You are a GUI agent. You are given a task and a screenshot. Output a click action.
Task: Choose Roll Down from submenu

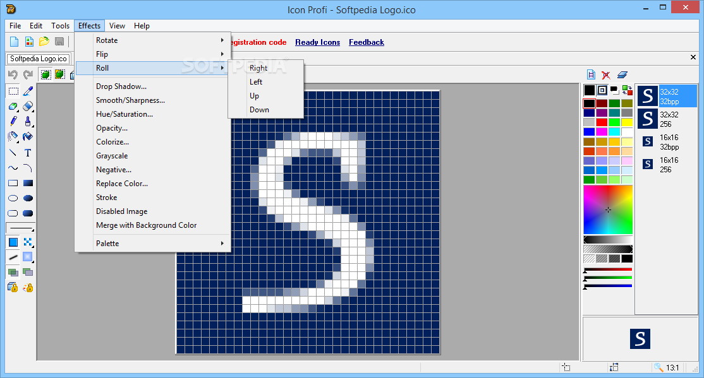pos(266,110)
